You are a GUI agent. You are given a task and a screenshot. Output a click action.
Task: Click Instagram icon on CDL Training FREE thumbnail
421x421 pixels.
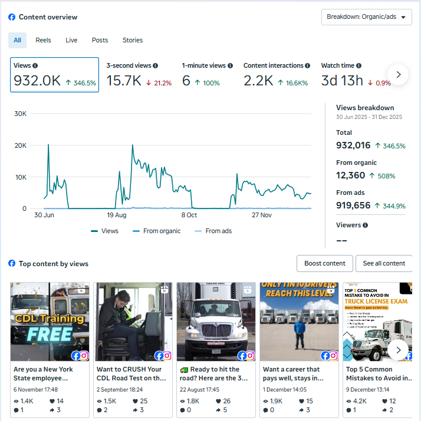click(84, 356)
